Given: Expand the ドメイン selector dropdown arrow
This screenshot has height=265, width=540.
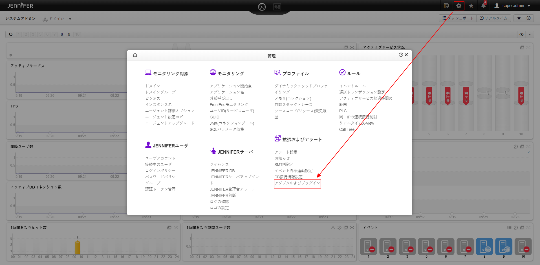Looking at the screenshot, I should click(70, 19).
